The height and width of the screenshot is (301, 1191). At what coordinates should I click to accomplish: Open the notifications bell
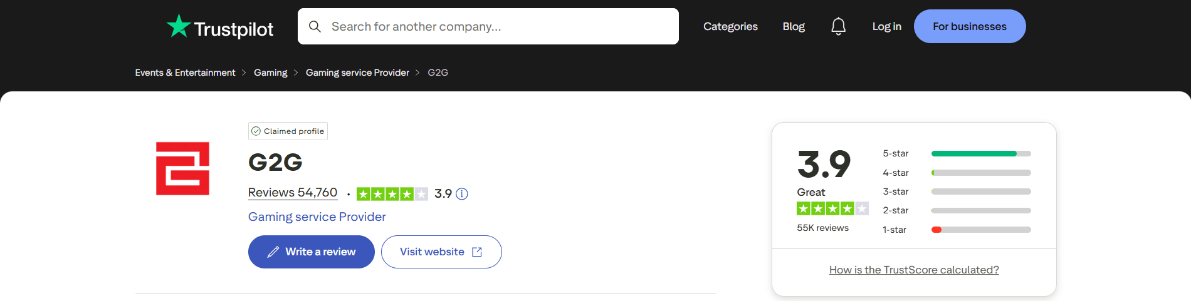[838, 26]
